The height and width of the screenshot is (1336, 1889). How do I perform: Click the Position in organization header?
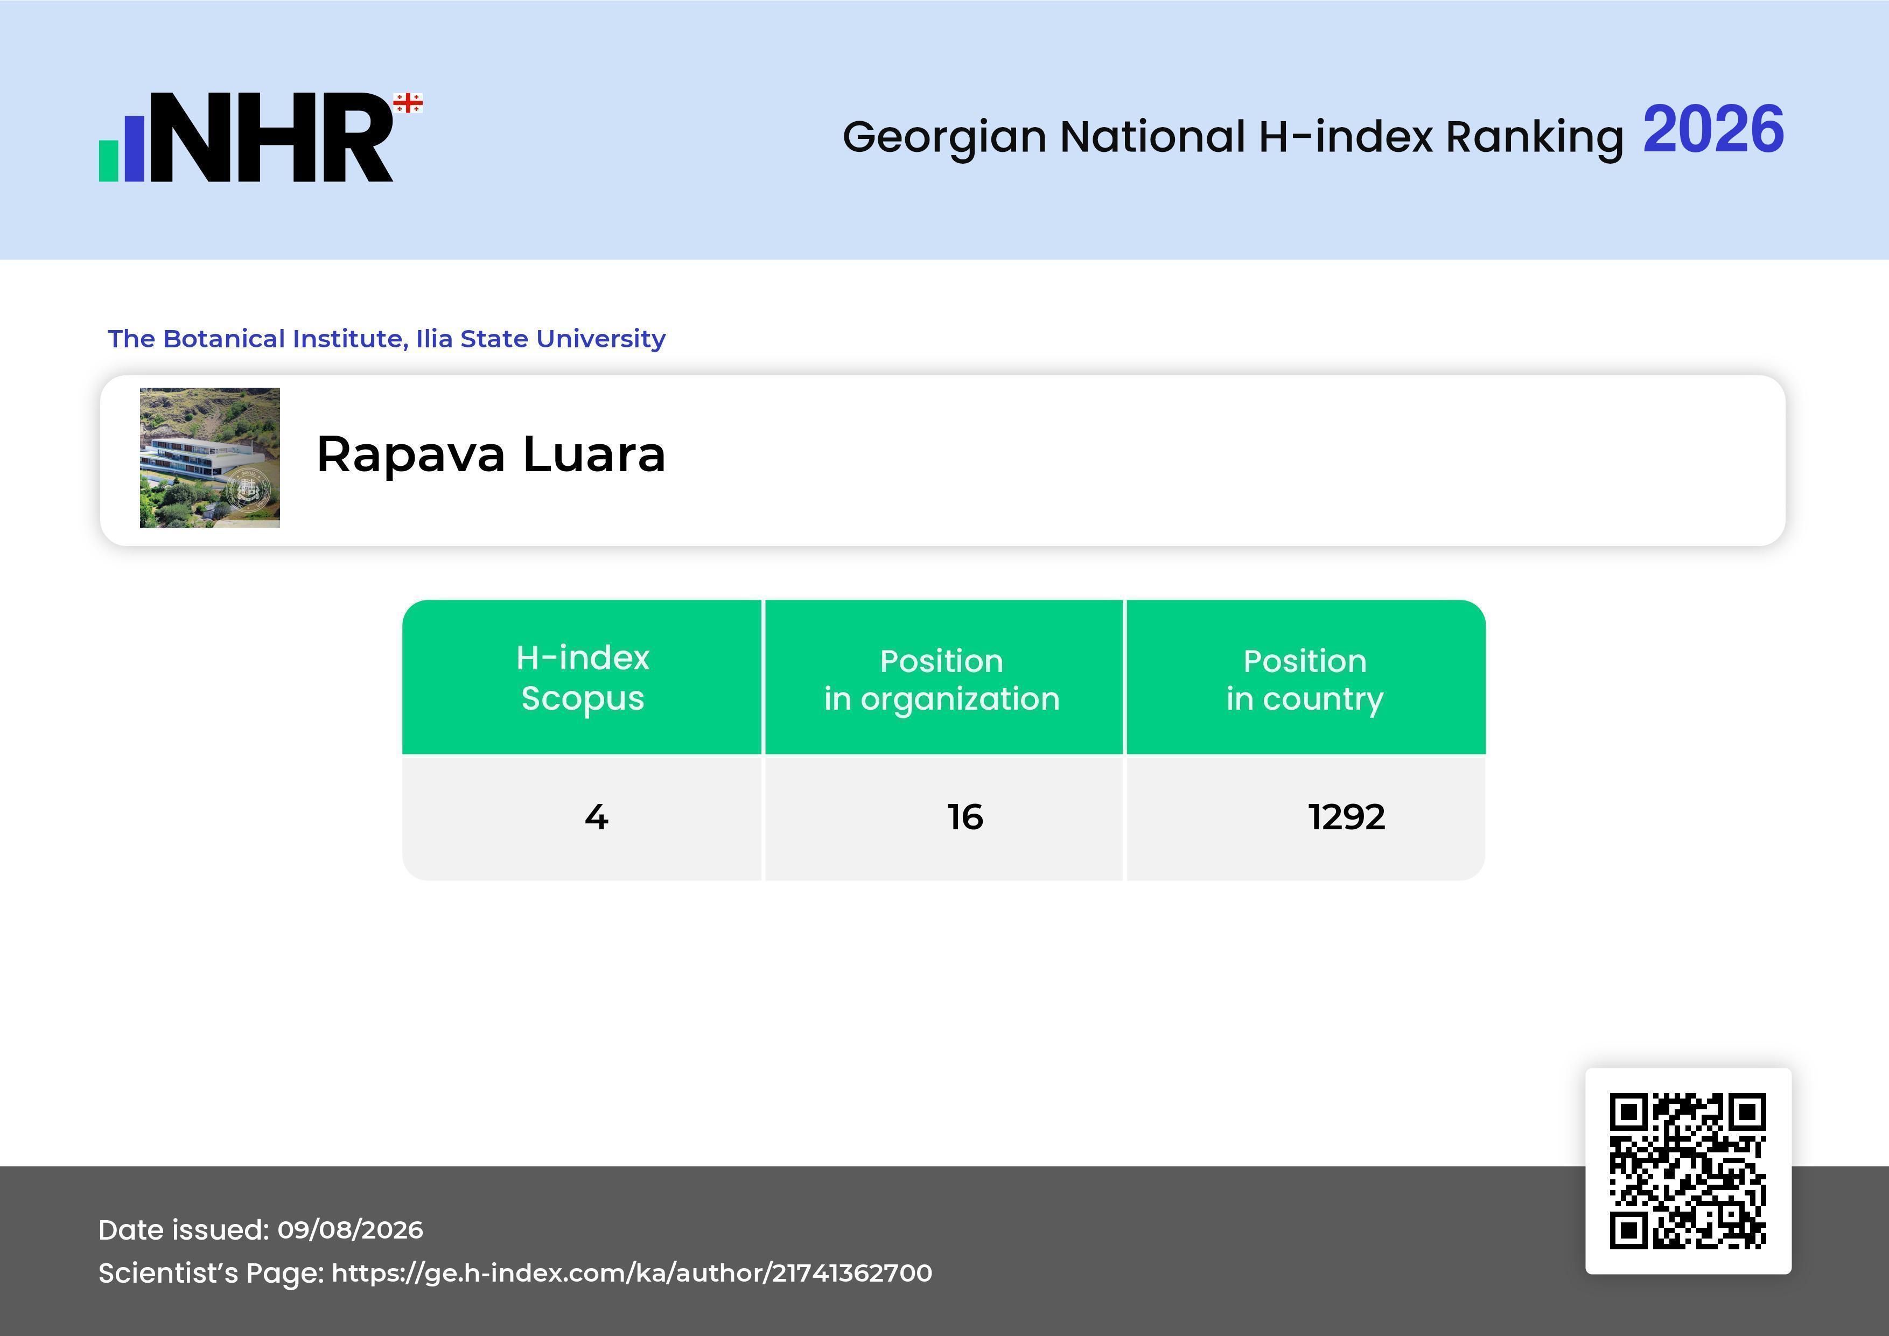(943, 677)
